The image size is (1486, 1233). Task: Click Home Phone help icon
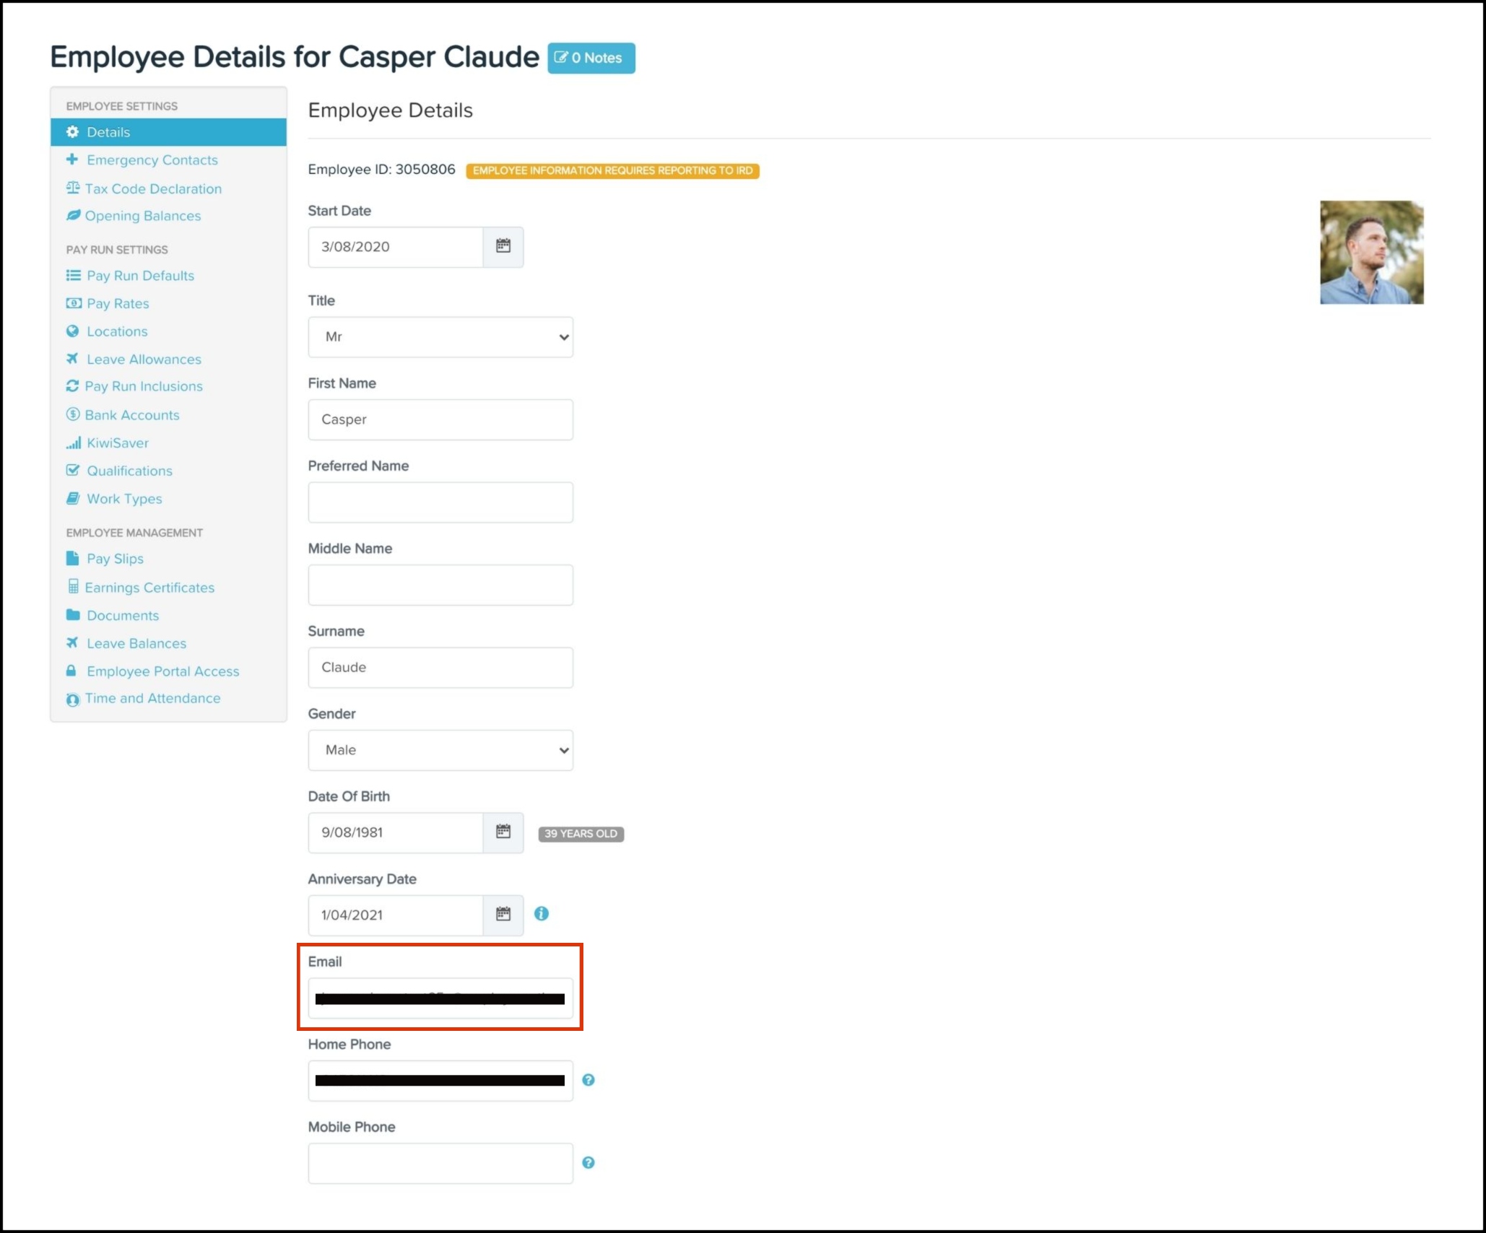click(x=588, y=1080)
